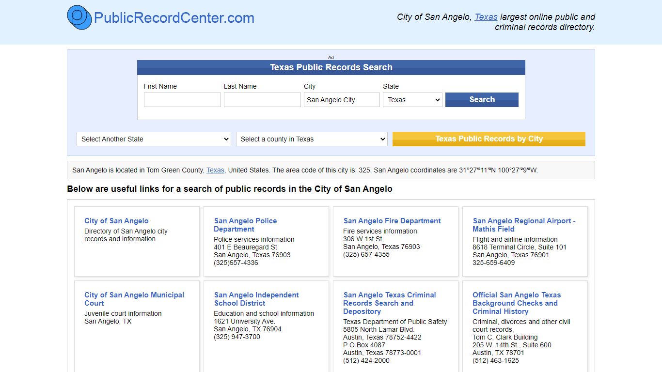Screen dimensions: 662x372
Task: Click the school district phone (325) 947-3700
Action: click(237, 337)
